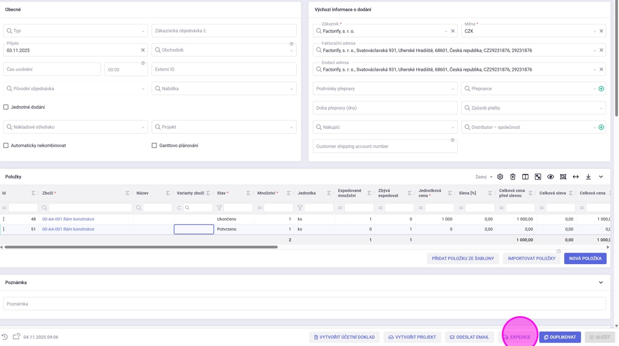Click Potvrzeno status cell in row 51
This screenshot has height=346, width=619.
click(x=234, y=229)
